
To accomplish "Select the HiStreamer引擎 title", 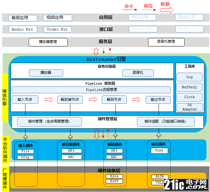I will pos(106,59).
